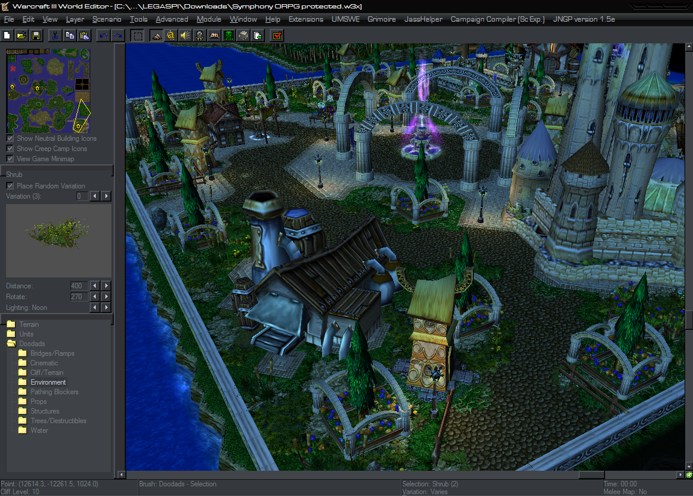Click the viewport horizontal scrollbar thumb
The width and height of the screenshot is (693, 496).
(x=591, y=475)
